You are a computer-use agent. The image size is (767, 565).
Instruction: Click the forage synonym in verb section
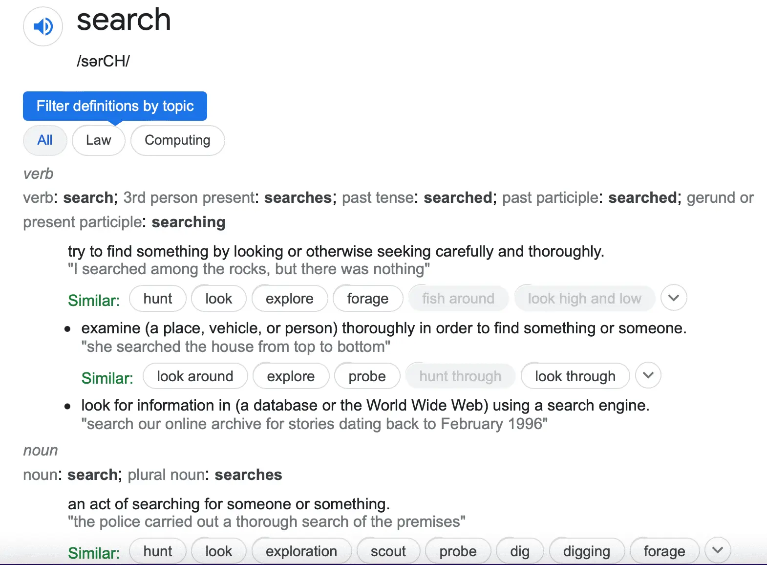coord(368,299)
